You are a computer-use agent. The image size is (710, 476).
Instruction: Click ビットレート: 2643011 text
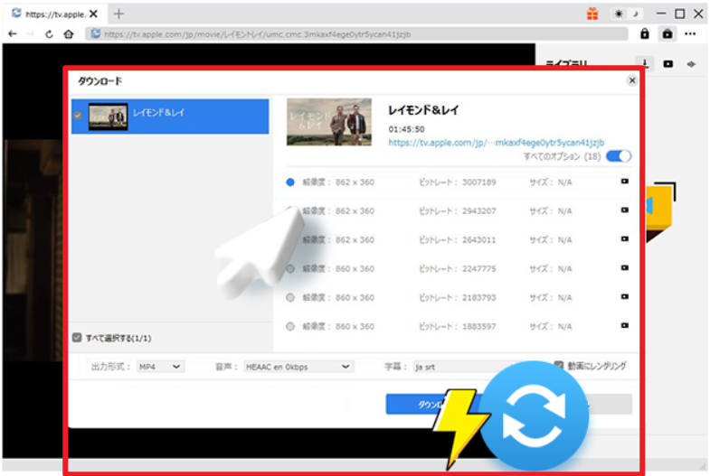pos(458,240)
